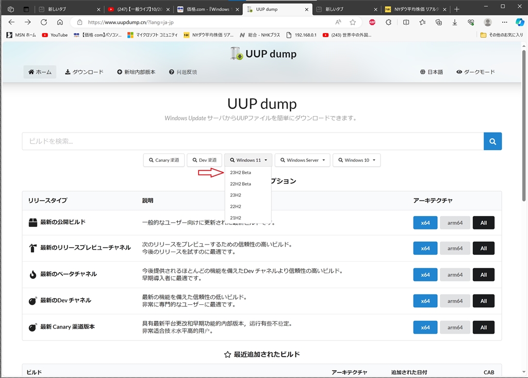Screen dimensions: 528x378
Task: Open the extensions puzzle icon
Action: tap(389, 22)
